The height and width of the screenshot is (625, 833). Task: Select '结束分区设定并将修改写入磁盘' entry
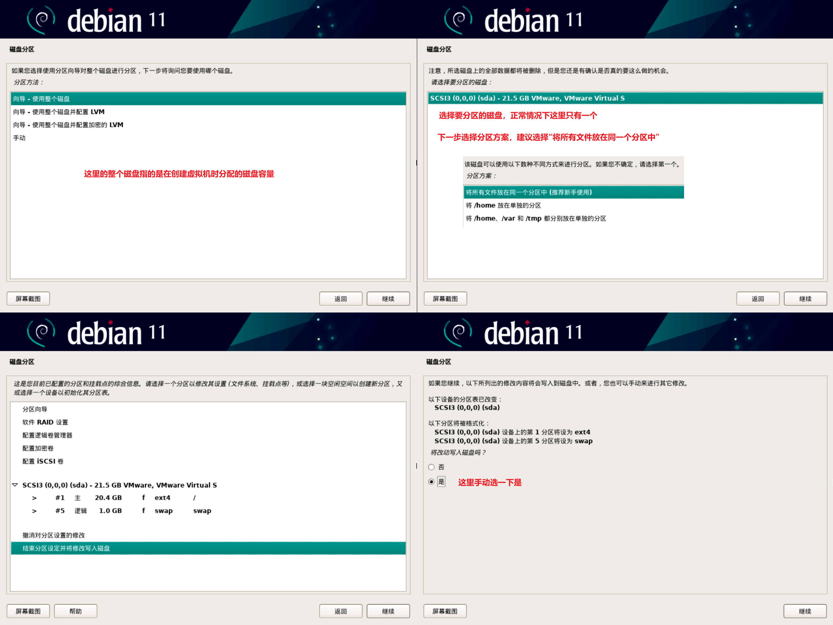coord(208,548)
